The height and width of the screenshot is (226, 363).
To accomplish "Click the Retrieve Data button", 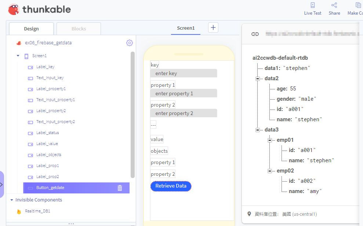I will click(x=171, y=186).
